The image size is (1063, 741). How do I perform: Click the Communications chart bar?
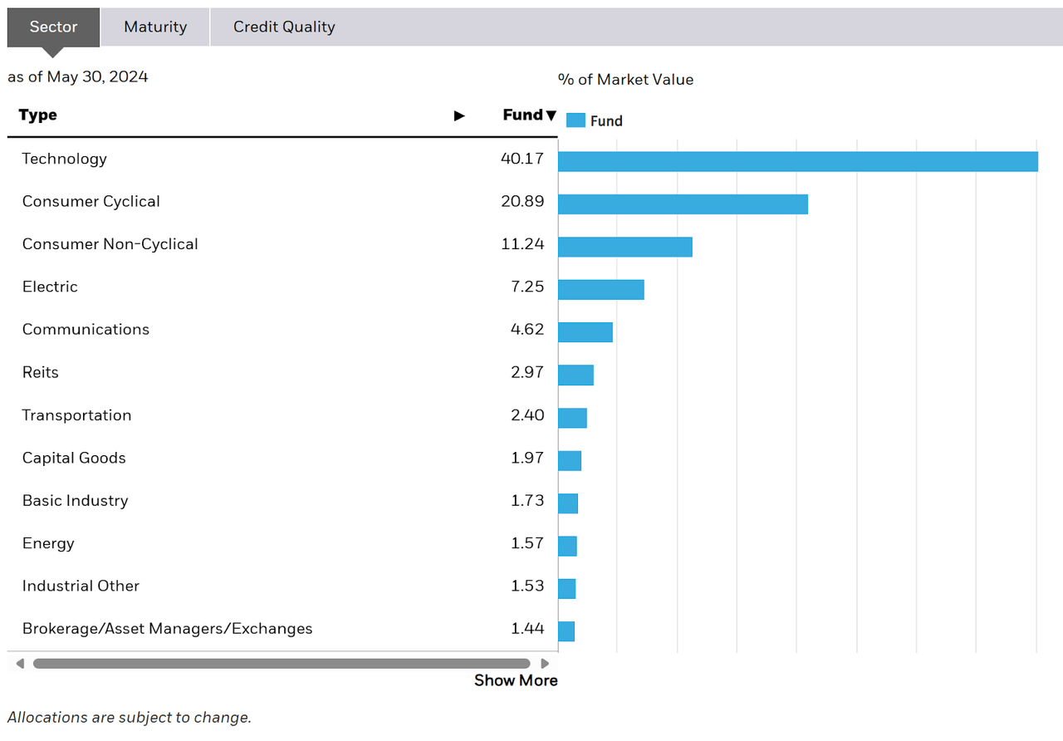click(x=585, y=332)
